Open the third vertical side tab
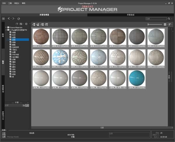This screenshot has height=142, width=175. [3, 89]
